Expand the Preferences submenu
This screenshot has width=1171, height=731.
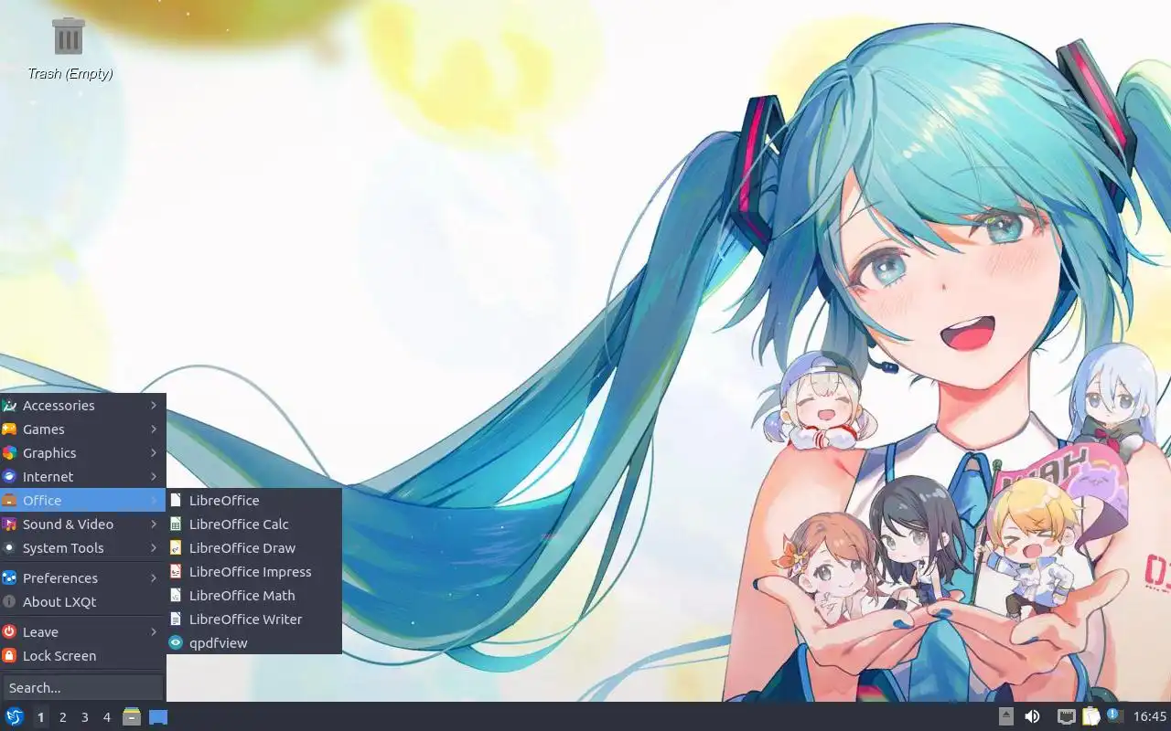tap(82, 577)
